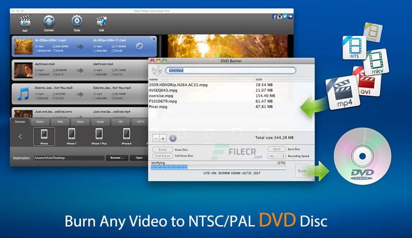Click the Add video clapperboard icon
Viewport: 412px width, 238px height.
[25, 22]
